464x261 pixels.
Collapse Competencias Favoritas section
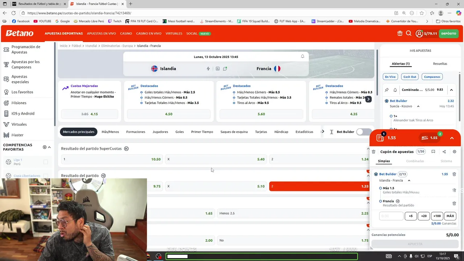click(49, 147)
